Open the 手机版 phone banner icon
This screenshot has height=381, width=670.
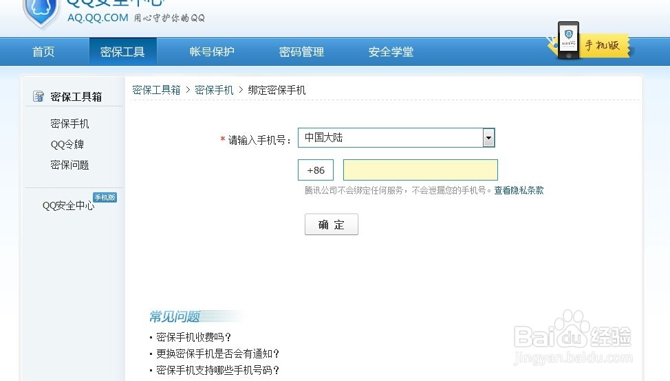[568, 40]
